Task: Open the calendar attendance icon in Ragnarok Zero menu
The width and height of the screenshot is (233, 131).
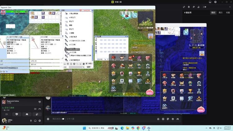Action: 130,81
